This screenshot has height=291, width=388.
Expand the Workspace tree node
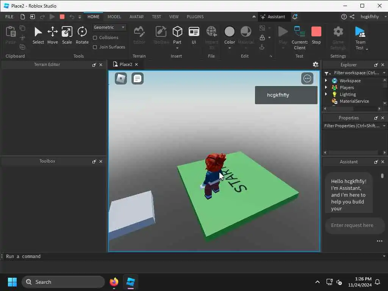(326, 80)
